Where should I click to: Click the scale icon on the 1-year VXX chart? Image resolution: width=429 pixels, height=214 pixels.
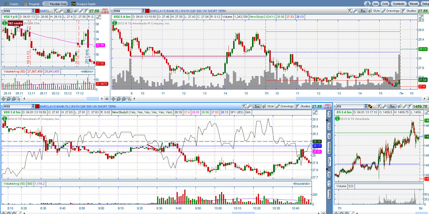[x=98, y=17]
